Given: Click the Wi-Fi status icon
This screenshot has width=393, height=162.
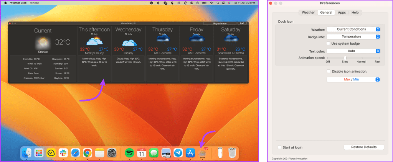Looking at the screenshot, I should coord(211,3).
